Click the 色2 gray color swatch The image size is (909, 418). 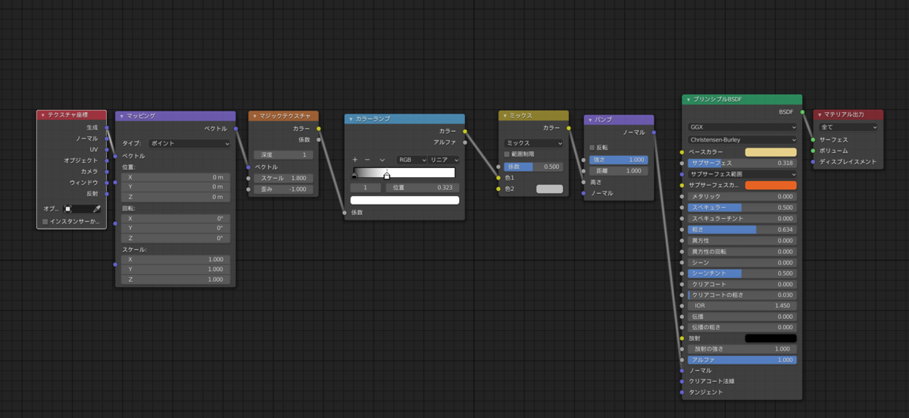(550, 189)
